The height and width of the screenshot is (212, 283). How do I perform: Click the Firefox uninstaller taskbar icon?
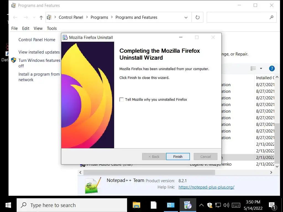188,205
